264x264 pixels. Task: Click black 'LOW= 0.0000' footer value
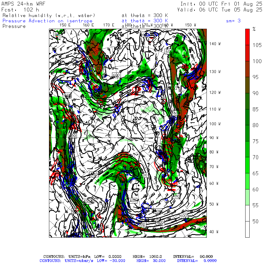pyautogui.click(x=108, y=257)
